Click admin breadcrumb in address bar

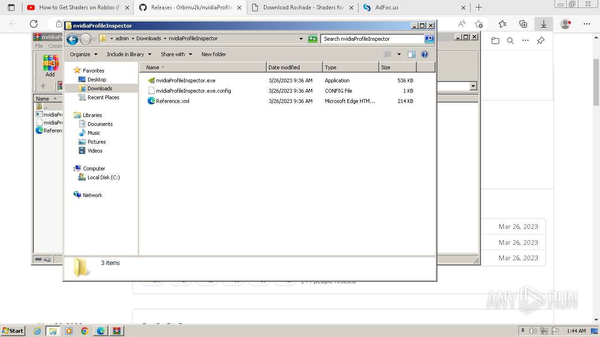point(122,39)
